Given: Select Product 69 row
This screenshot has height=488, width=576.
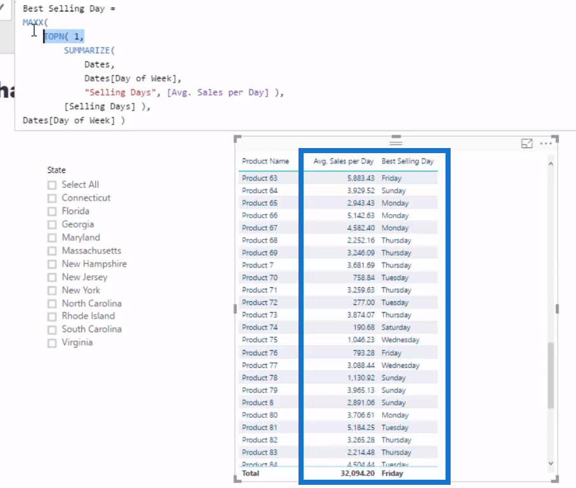Looking at the screenshot, I should click(x=259, y=253).
